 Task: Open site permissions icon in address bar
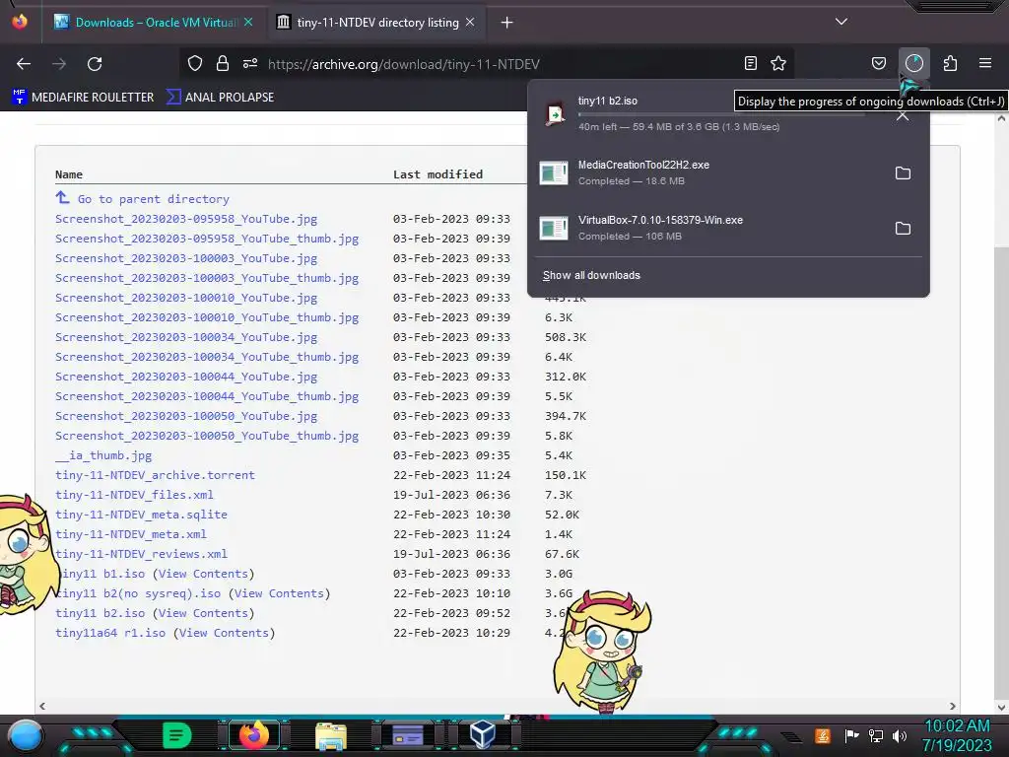pos(250,64)
